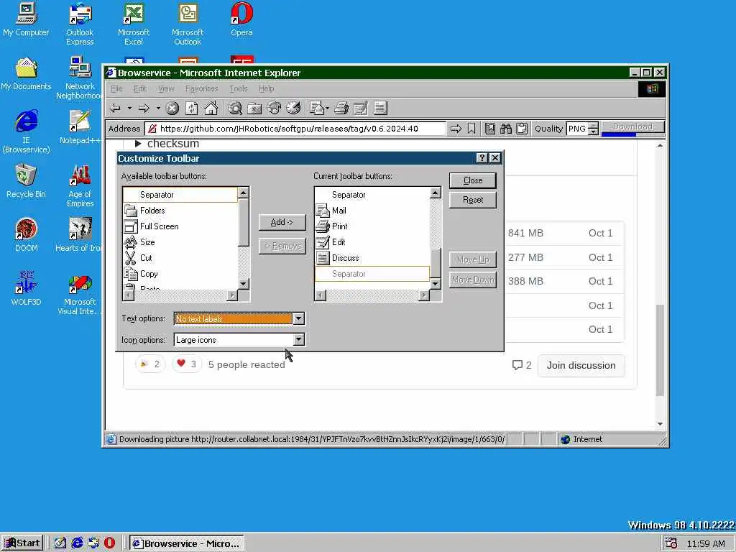The image size is (736, 552).
Task: Open the Icon options dropdown
Action: (x=298, y=340)
